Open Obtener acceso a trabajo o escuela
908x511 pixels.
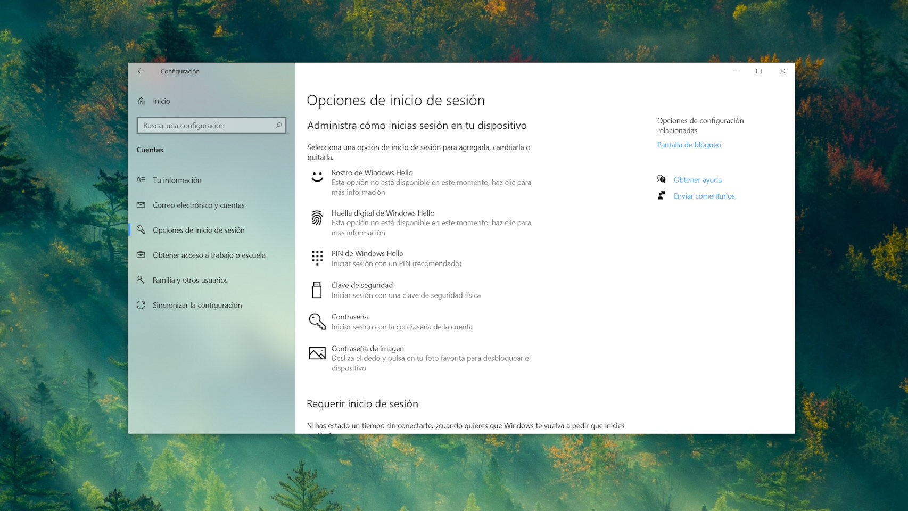pos(209,255)
